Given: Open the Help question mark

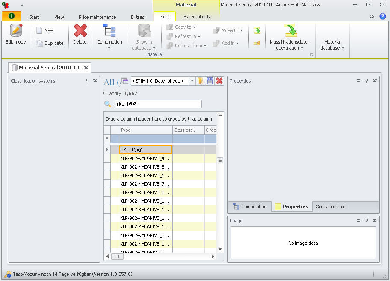Looking at the screenshot, I should 383,16.
